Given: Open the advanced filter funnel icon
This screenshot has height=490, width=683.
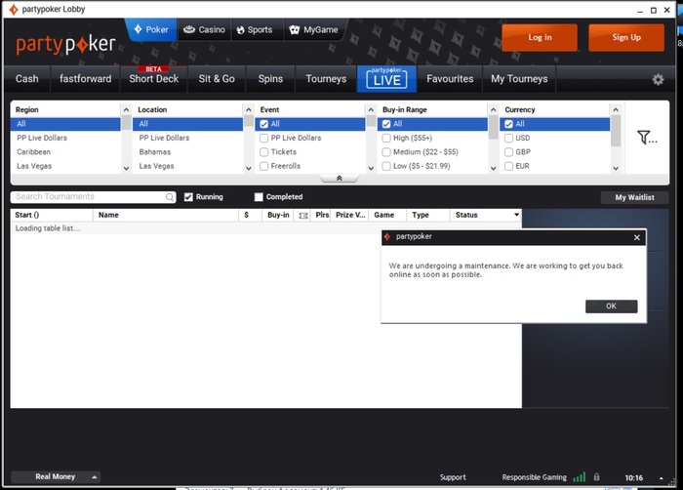Looking at the screenshot, I should pyautogui.click(x=647, y=138).
